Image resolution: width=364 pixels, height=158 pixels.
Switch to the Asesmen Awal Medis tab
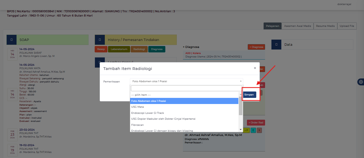[x=297, y=26]
